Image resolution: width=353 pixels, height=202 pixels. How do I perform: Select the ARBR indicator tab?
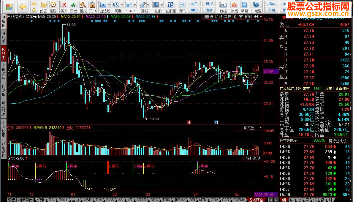(x=141, y=200)
